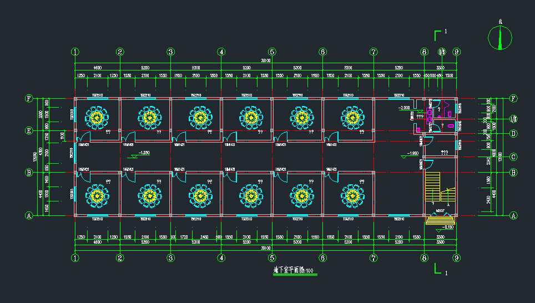Click the 1590 dimension text on the right

488,180
